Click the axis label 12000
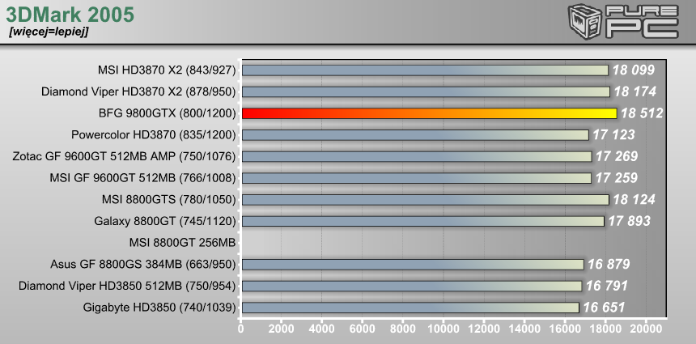This screenshot has width=696, height=344. pos(483,329)
